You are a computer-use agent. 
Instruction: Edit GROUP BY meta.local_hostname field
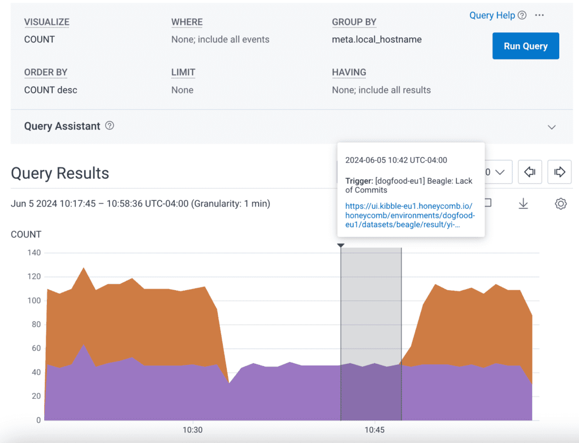point(377,40)
